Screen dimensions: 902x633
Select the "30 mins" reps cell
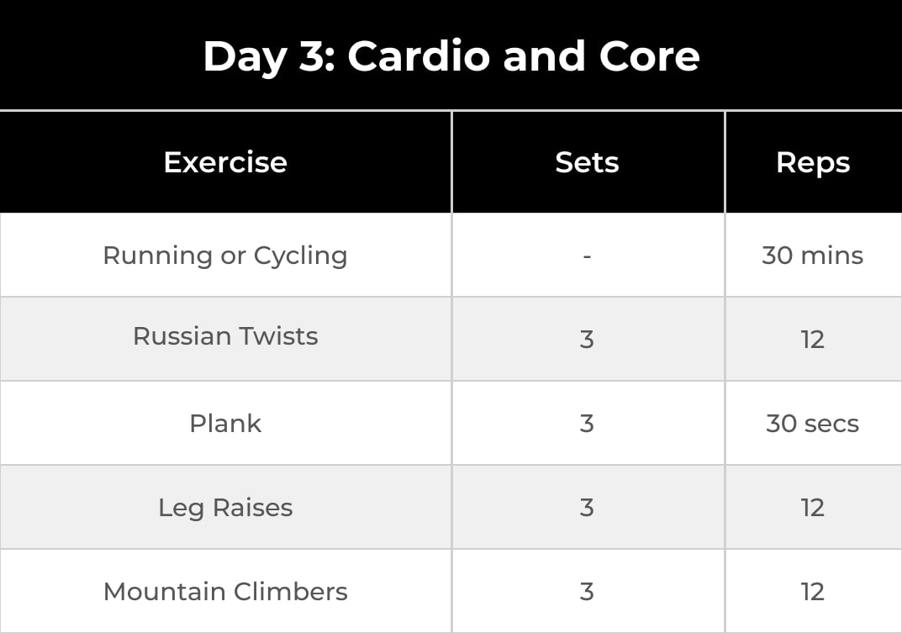pos(812,256)
